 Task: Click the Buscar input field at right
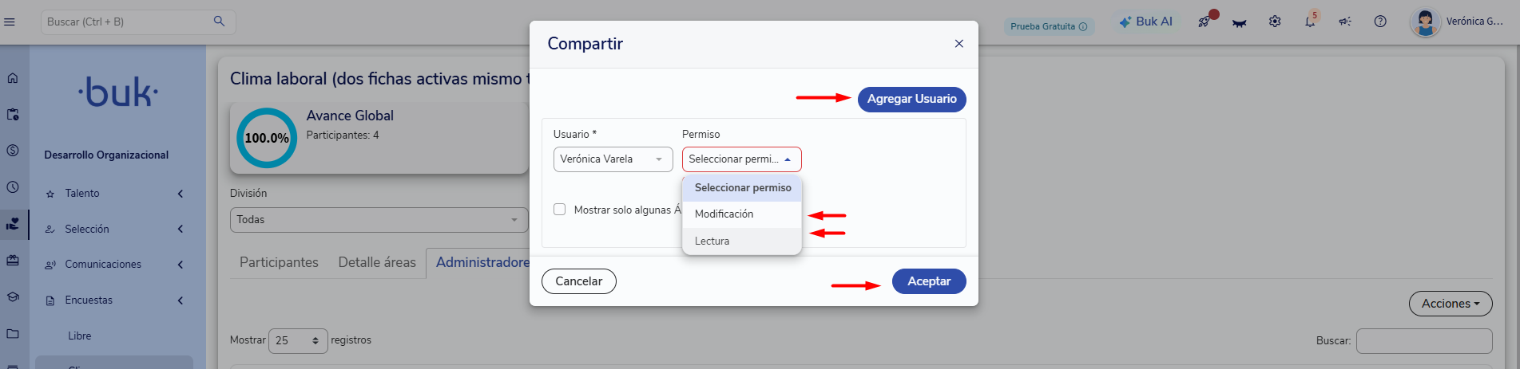click(1424, 341)
